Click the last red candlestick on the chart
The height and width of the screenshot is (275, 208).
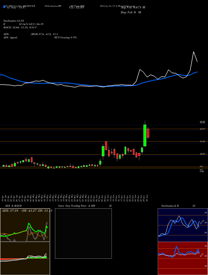148,133
